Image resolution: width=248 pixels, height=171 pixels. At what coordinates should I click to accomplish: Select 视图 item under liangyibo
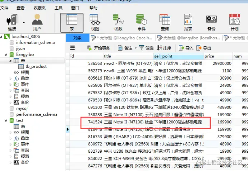point(25,72)
